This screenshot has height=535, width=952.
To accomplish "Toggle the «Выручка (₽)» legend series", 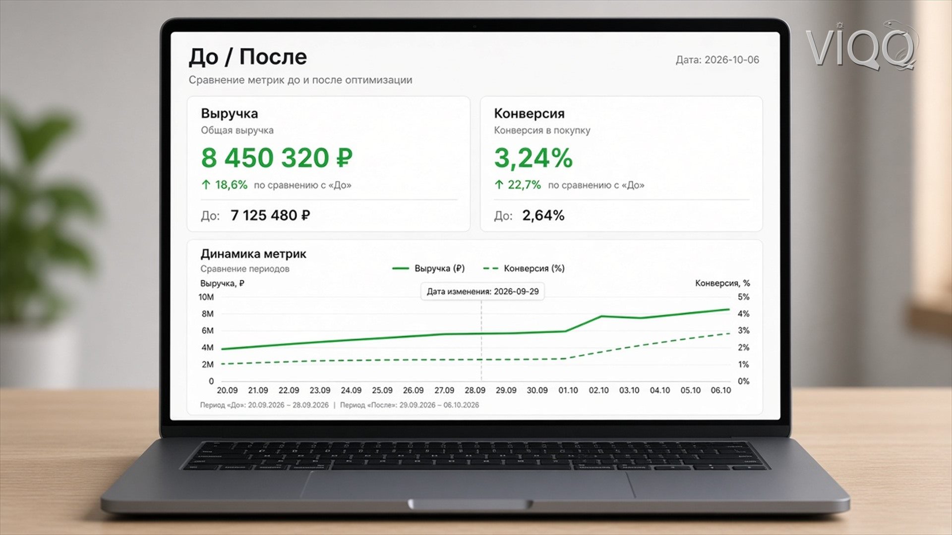I will (428, 268).
